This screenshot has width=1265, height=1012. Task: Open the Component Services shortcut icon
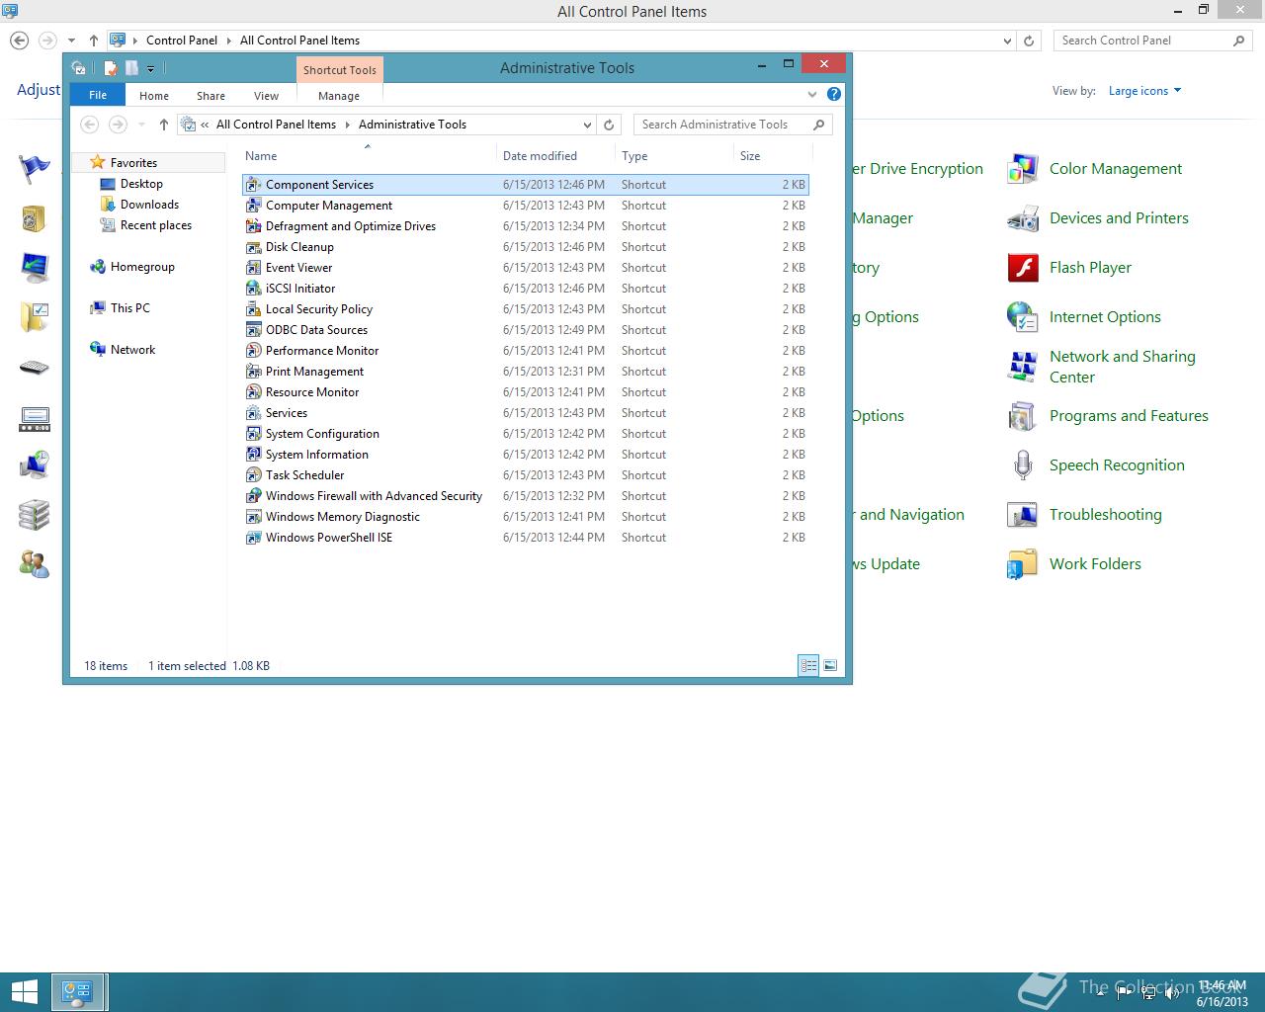tap(253, 185)
